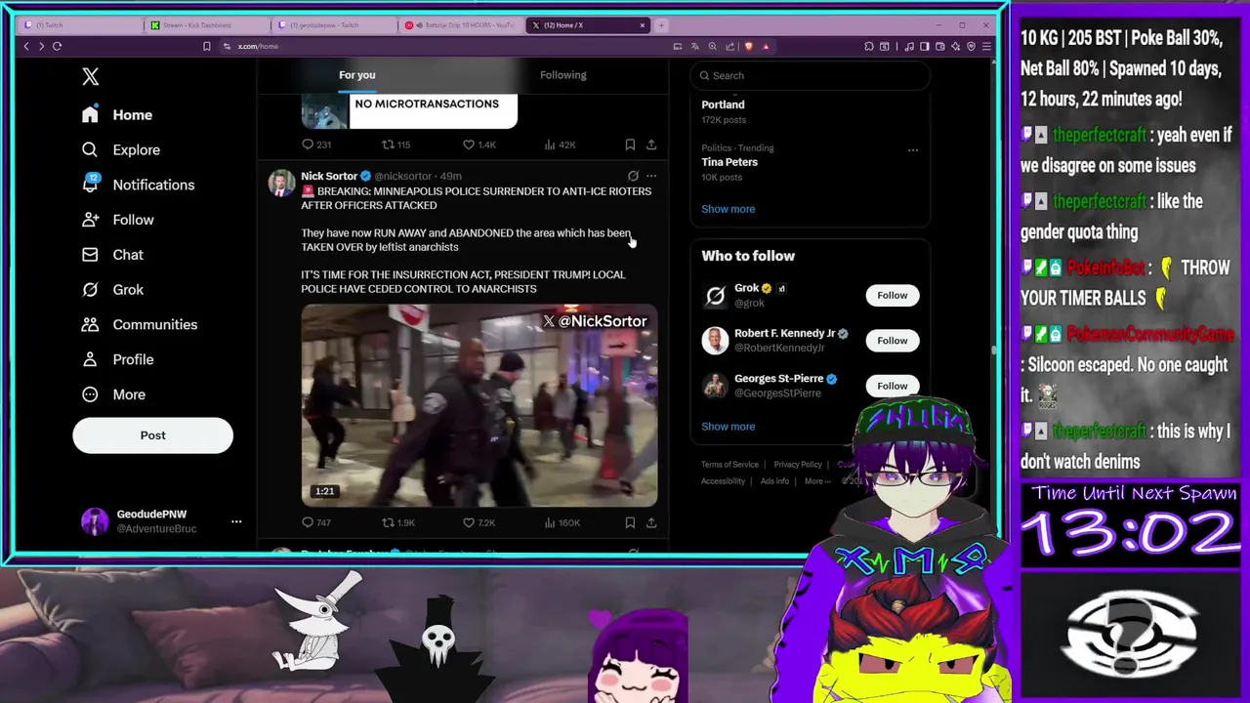
Task: Click chat username PokeInfoBot
Action: click(x=1105, y=268)
